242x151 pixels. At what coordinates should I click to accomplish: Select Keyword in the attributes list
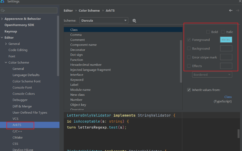click(x=77, y=80)
